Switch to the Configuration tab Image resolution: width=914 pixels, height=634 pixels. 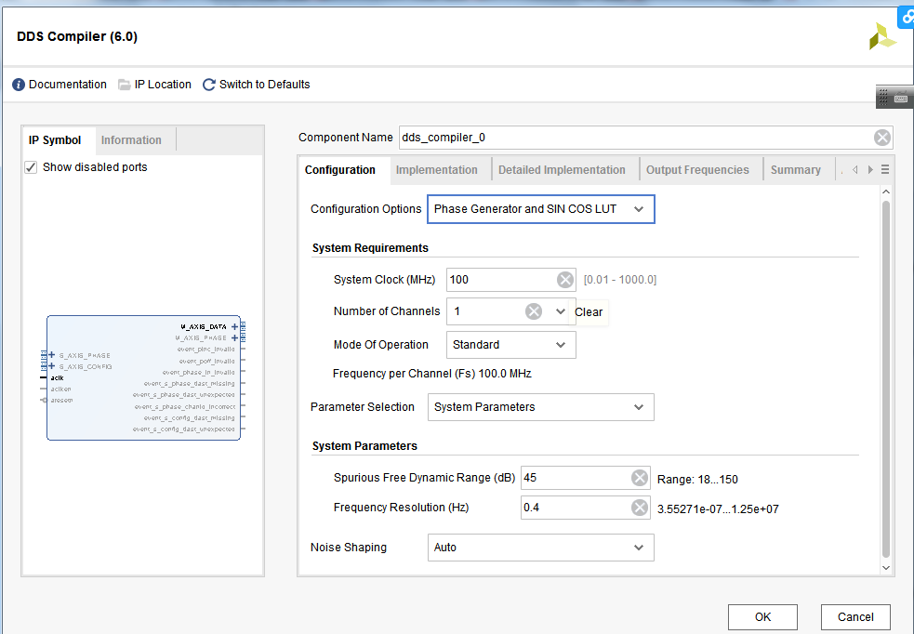tap(339, 170)
